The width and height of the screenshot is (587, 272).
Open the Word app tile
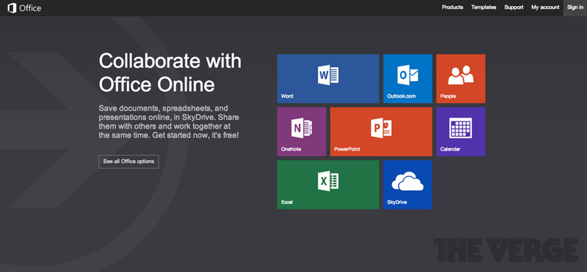pos(327,78)
